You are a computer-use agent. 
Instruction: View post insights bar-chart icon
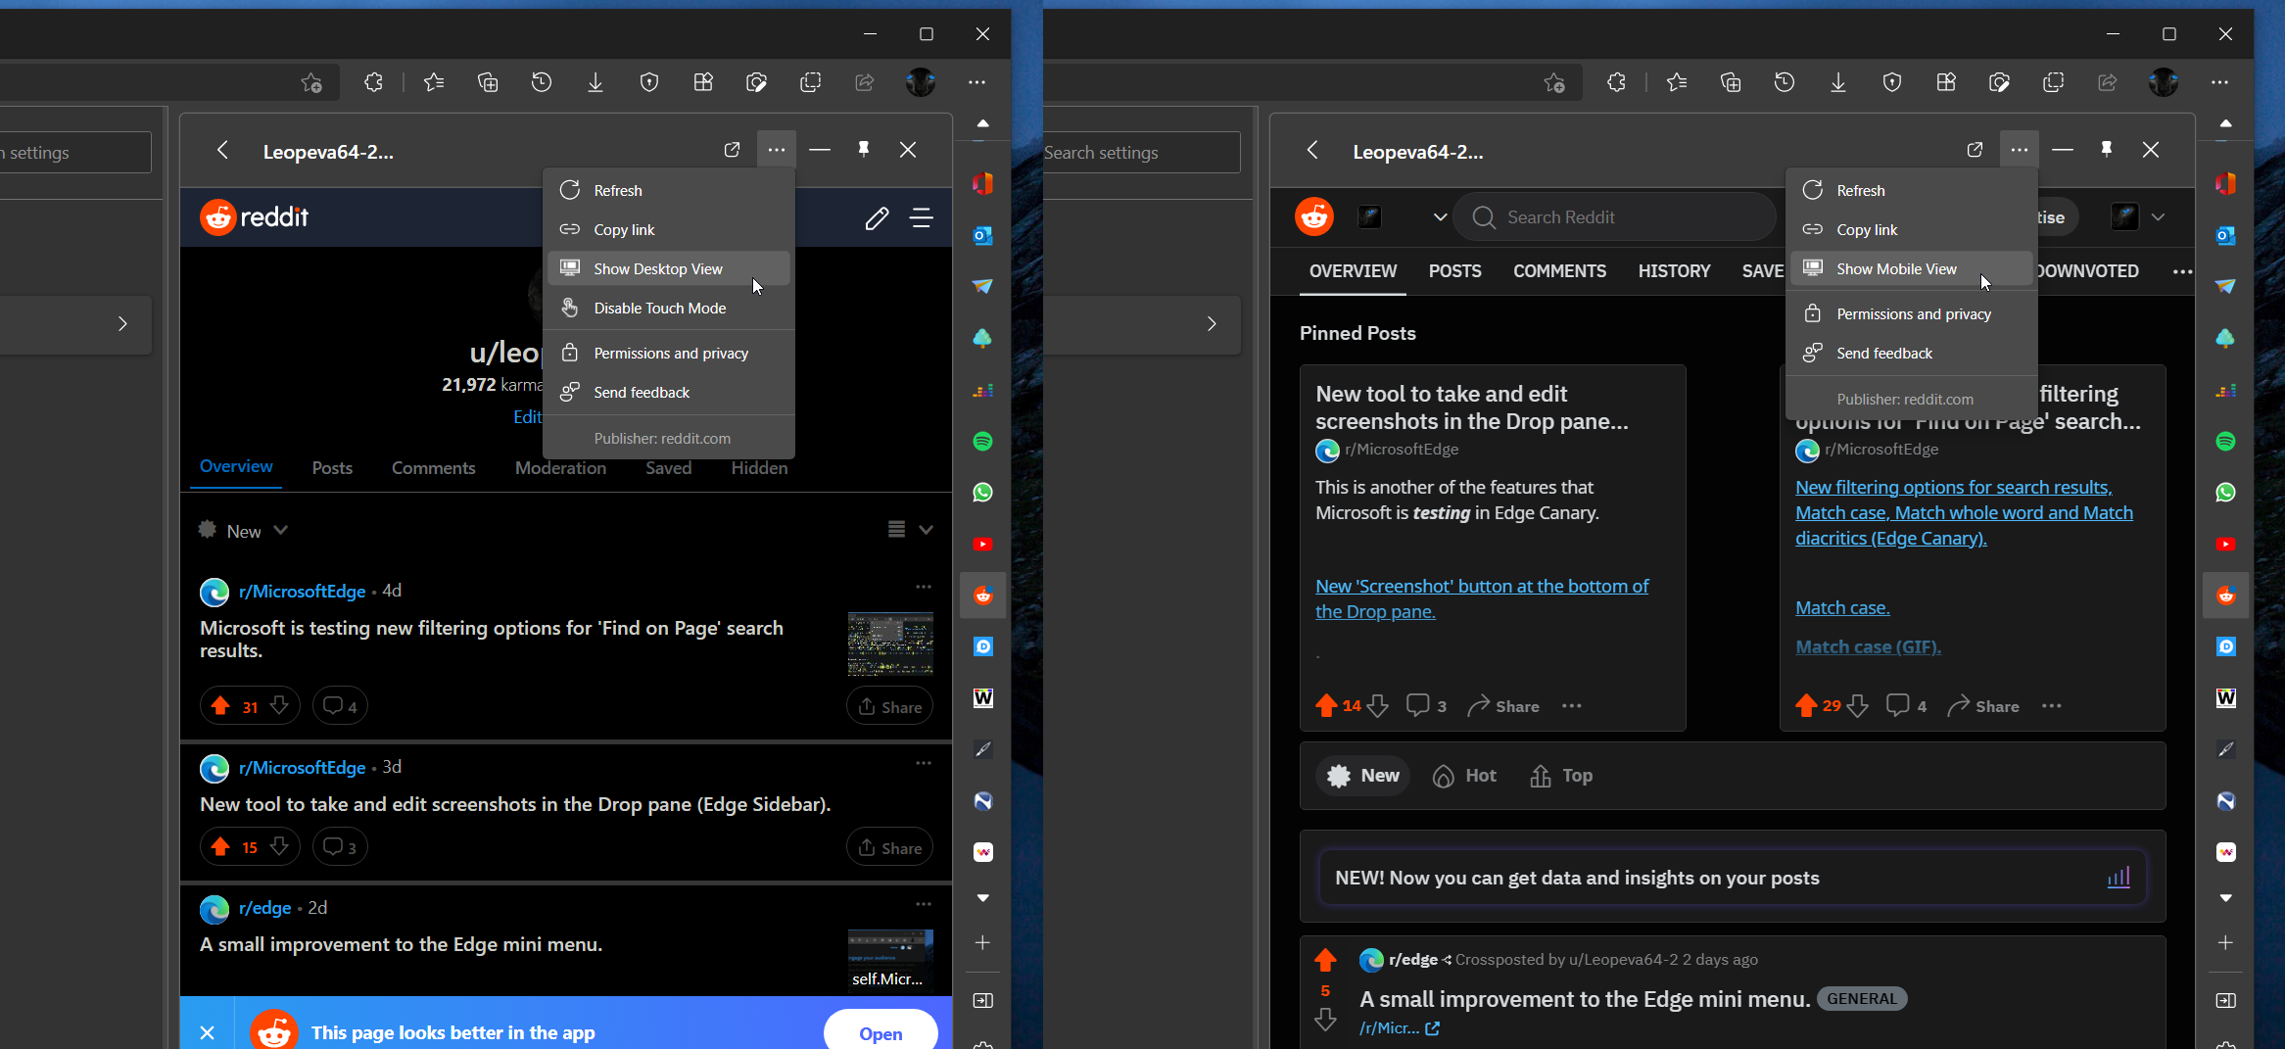[x=2118, y=877]
